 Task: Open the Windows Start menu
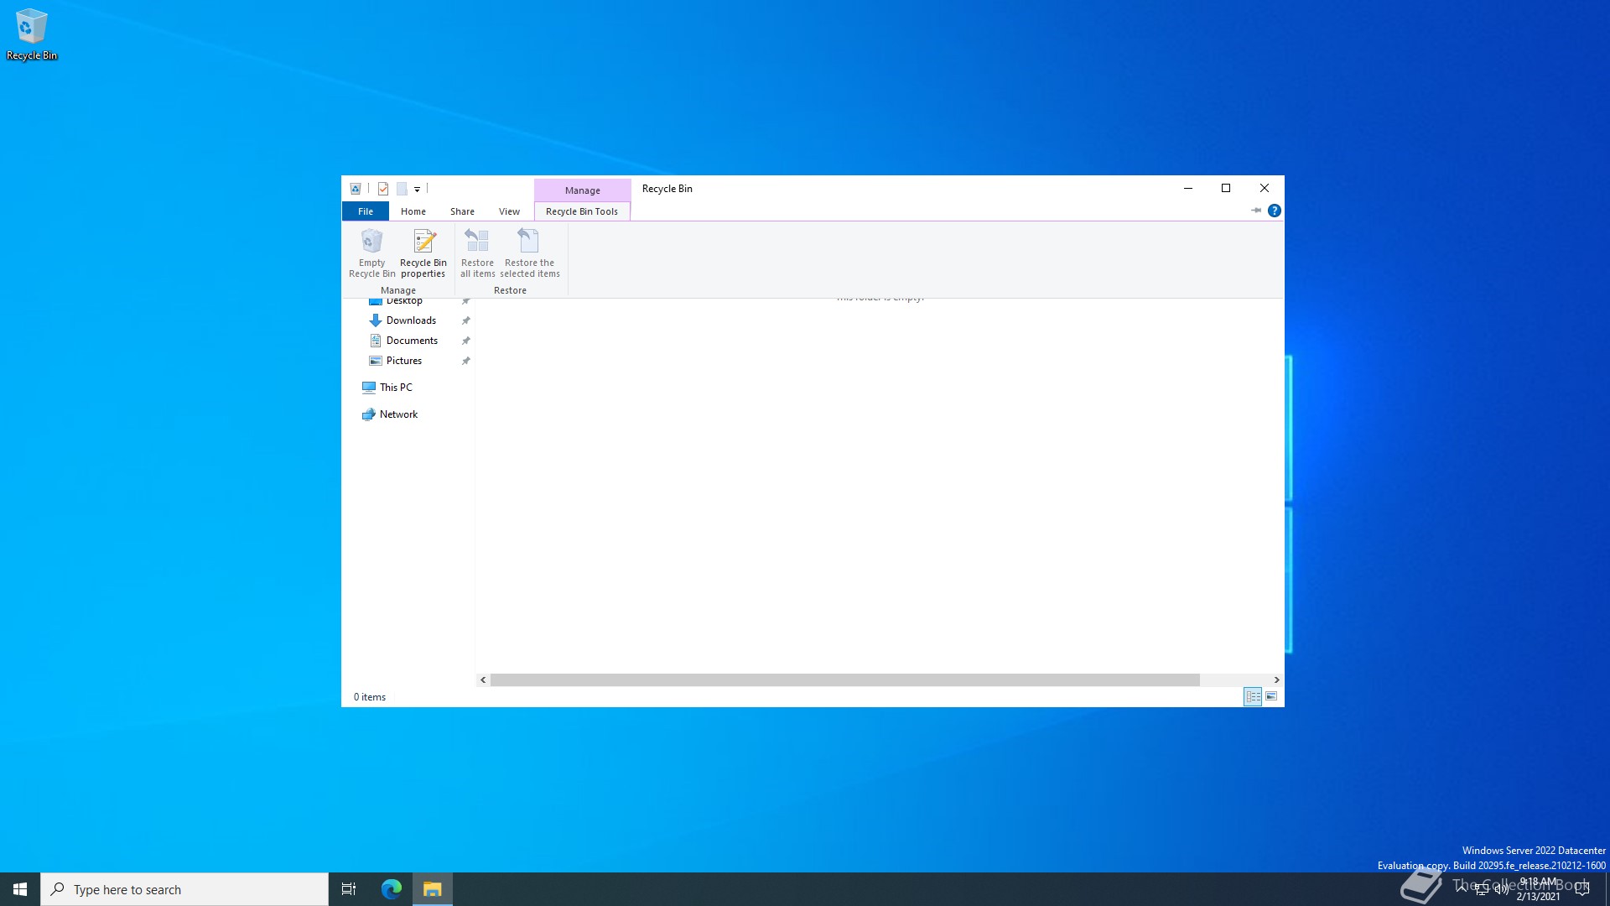point(20,889)
